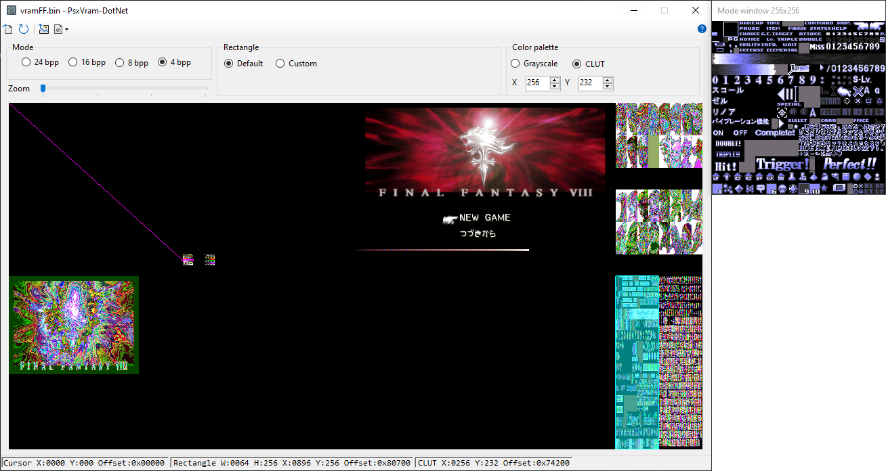
Task: Click the export image toolbar icon
Action: pos(44,29)
